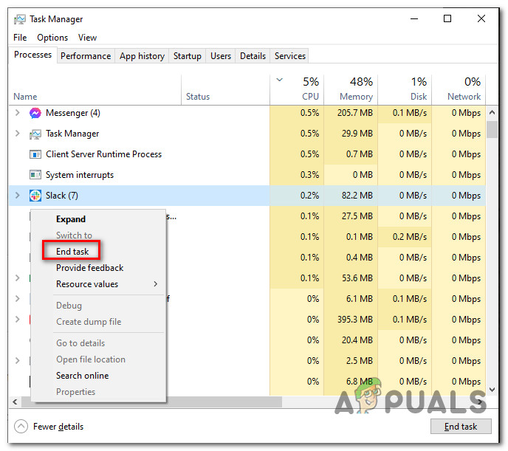Switch to the Details tab

click(x=253, y=56)
